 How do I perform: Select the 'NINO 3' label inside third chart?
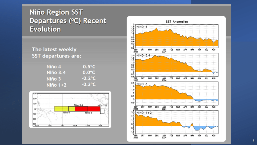142,84
